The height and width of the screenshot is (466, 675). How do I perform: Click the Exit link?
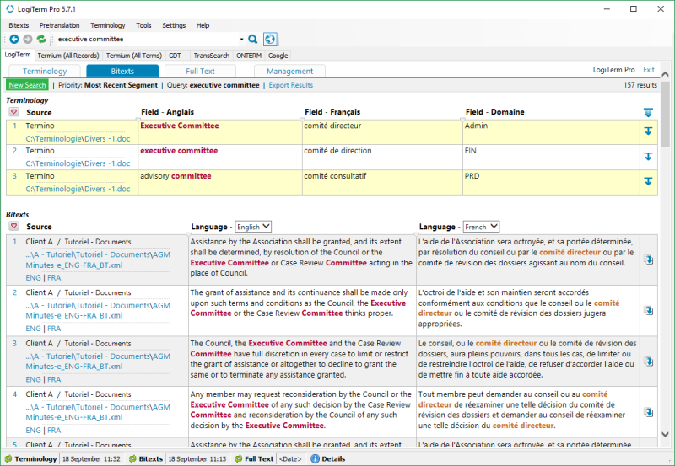[649, 70]
